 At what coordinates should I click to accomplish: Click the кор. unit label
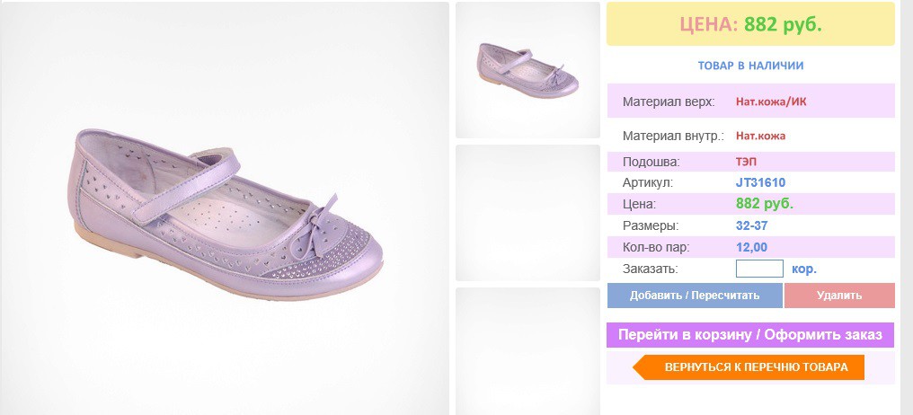[x=804, y=269]
